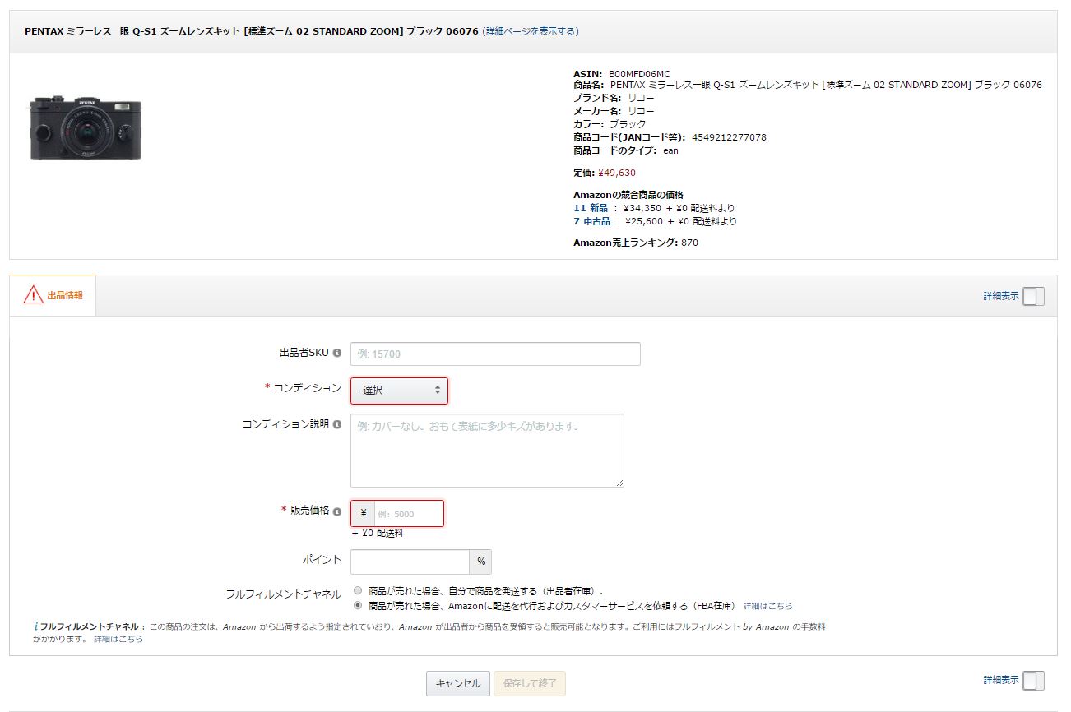Open the 7 中古品 offers link
The height and width of the screenshot is (712, 1071).
pyautogui.click(x=592, y=221)
